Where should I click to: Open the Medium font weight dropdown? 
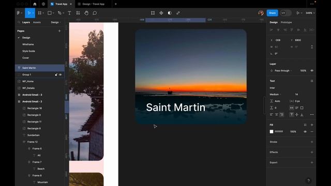[276, 94]
